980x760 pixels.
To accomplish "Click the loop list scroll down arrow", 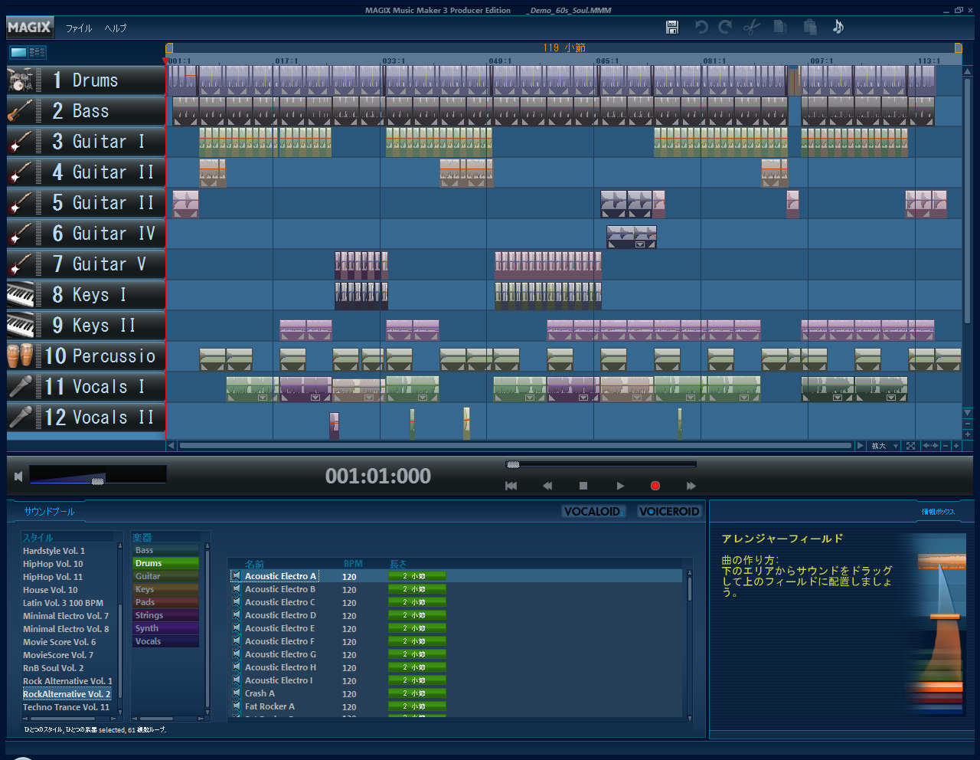I will (689, 718).
